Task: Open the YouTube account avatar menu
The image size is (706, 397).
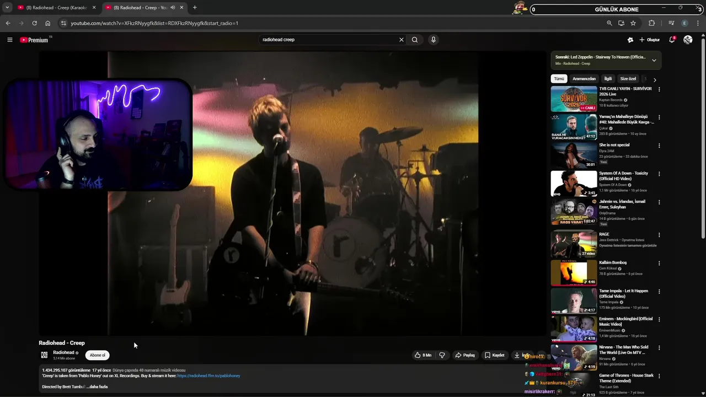Action: tap(688, 40)
